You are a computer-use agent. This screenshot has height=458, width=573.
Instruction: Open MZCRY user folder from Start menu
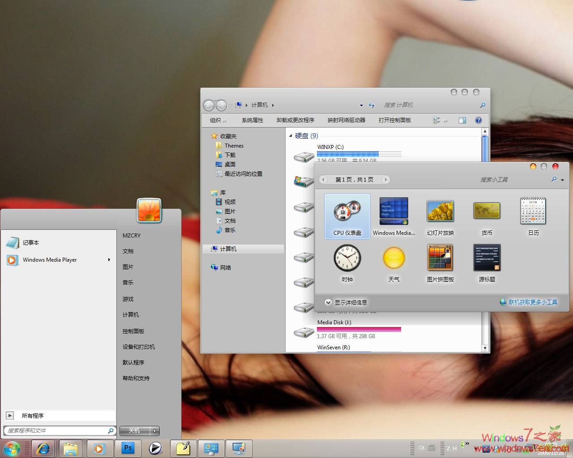click(x=132, y=236)
